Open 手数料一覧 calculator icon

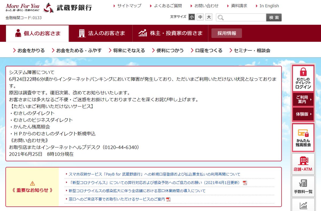303,183
